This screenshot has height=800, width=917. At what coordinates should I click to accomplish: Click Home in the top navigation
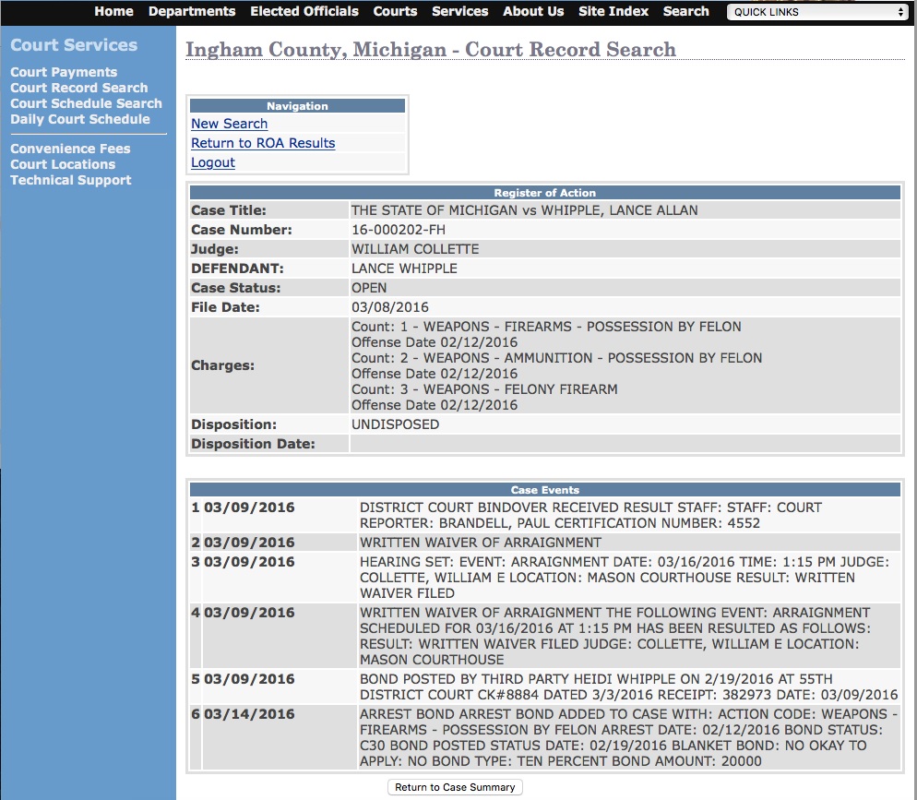tap(113, 11)
